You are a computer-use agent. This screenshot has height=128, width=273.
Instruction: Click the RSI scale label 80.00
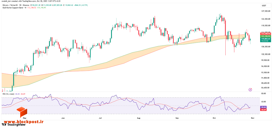pyautogui.click(x=264, y=93)
